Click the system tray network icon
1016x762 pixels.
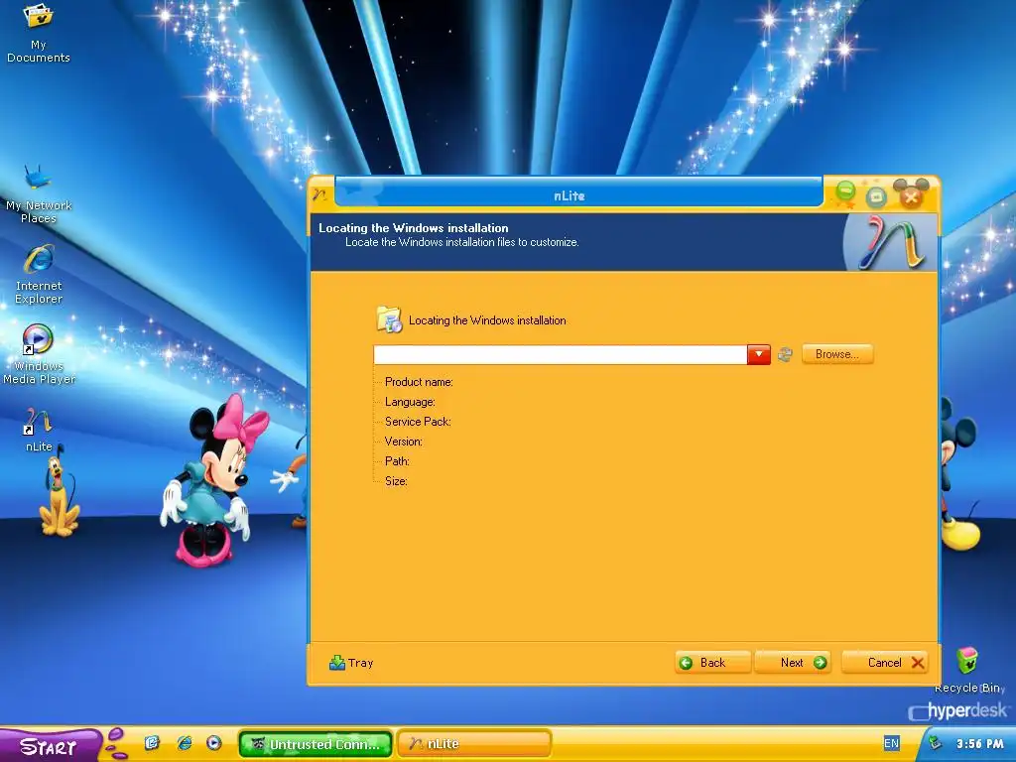pyautogui.click(x=935, y=743)
